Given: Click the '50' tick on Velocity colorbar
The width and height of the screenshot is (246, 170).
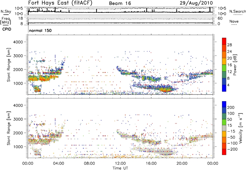Looking at the screenshot, I should click(x=229, y=119).
